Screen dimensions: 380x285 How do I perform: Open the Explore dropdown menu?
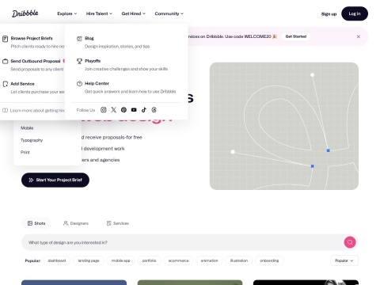pos(67,13)
